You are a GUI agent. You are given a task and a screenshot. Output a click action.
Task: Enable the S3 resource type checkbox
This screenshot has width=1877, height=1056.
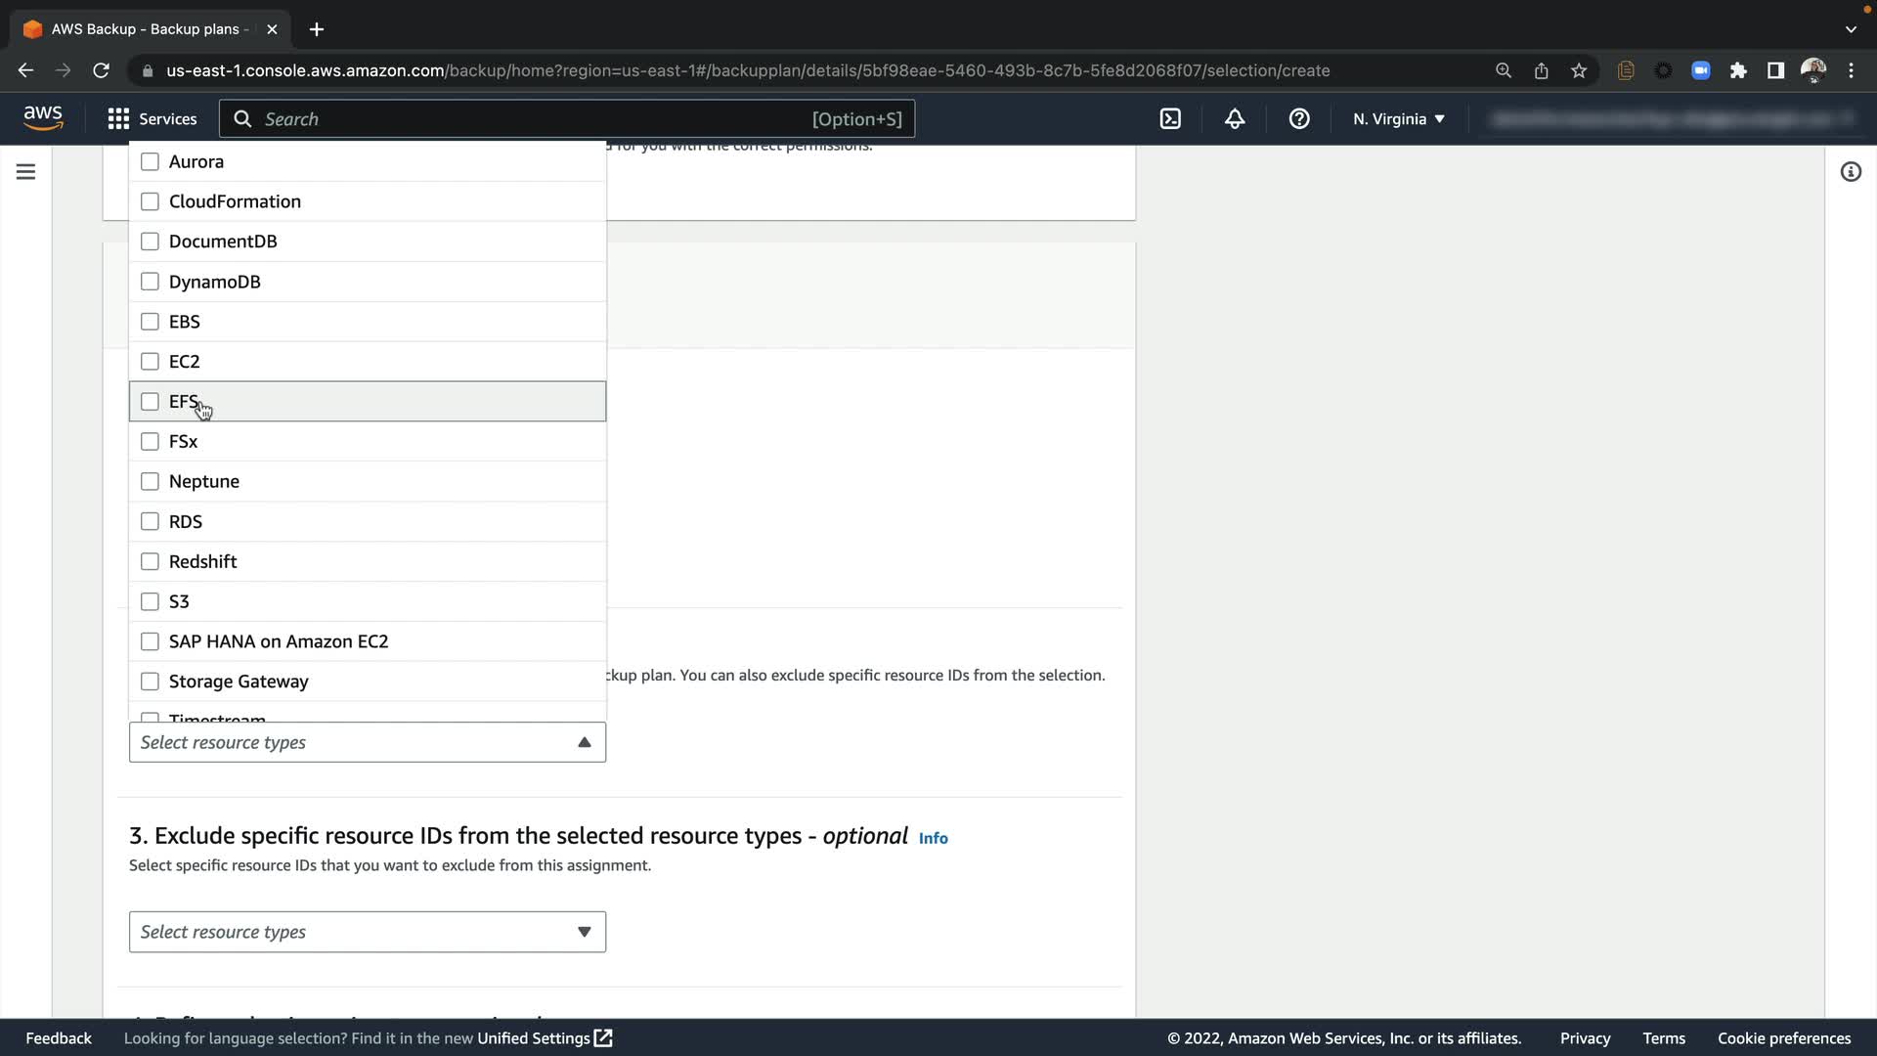(150, 601)
